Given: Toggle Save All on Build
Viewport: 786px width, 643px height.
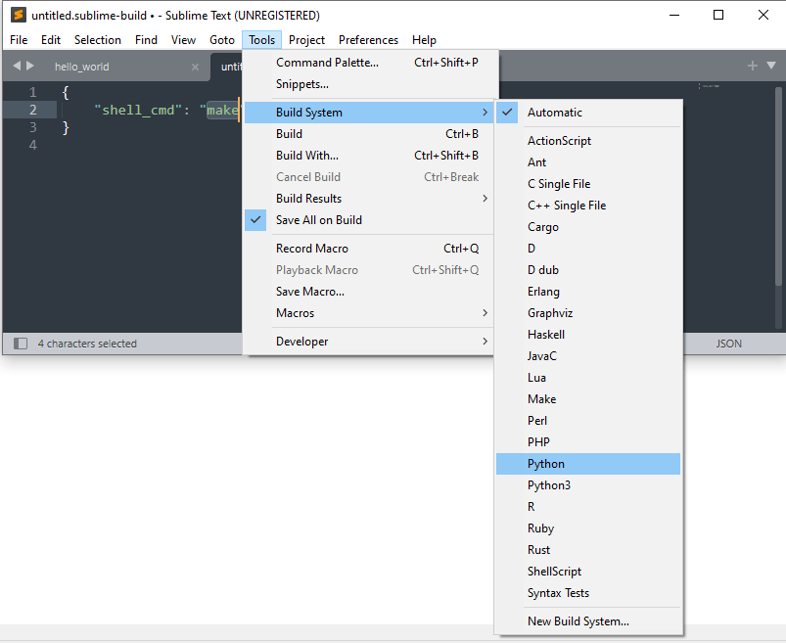Looking at the screenshot, I should [369, 220].
